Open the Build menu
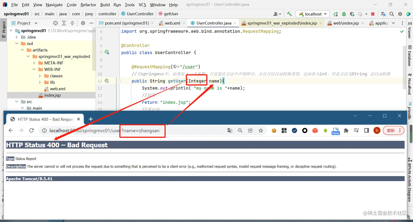413x222 pixels. click(x=105, y=5)
